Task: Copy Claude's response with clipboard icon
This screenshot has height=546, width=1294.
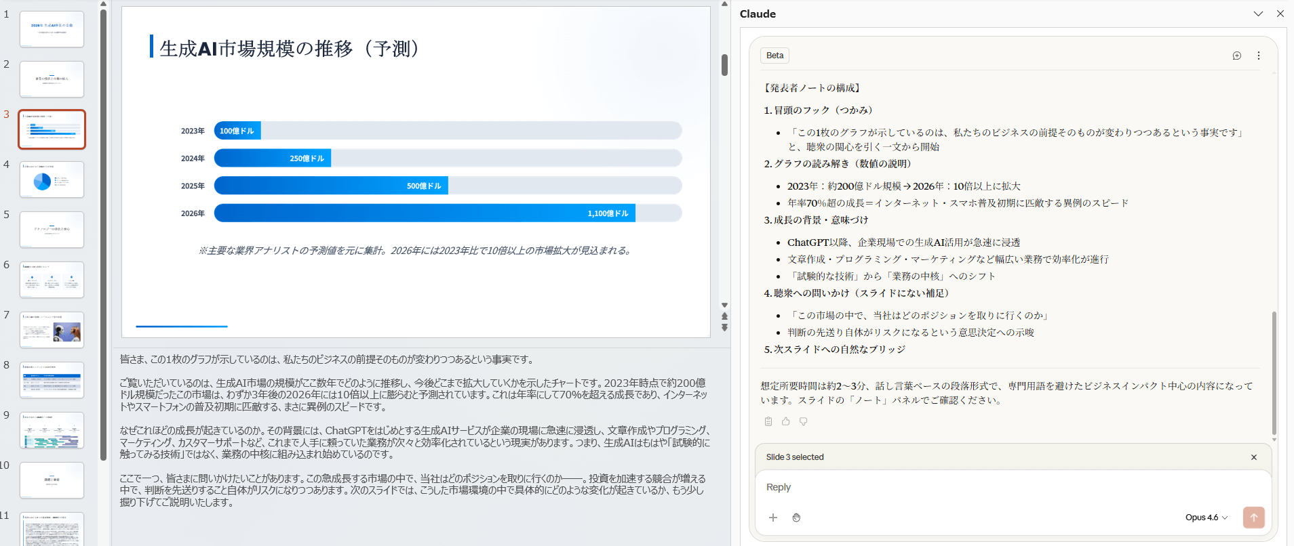Action: [x=768, y=421]
